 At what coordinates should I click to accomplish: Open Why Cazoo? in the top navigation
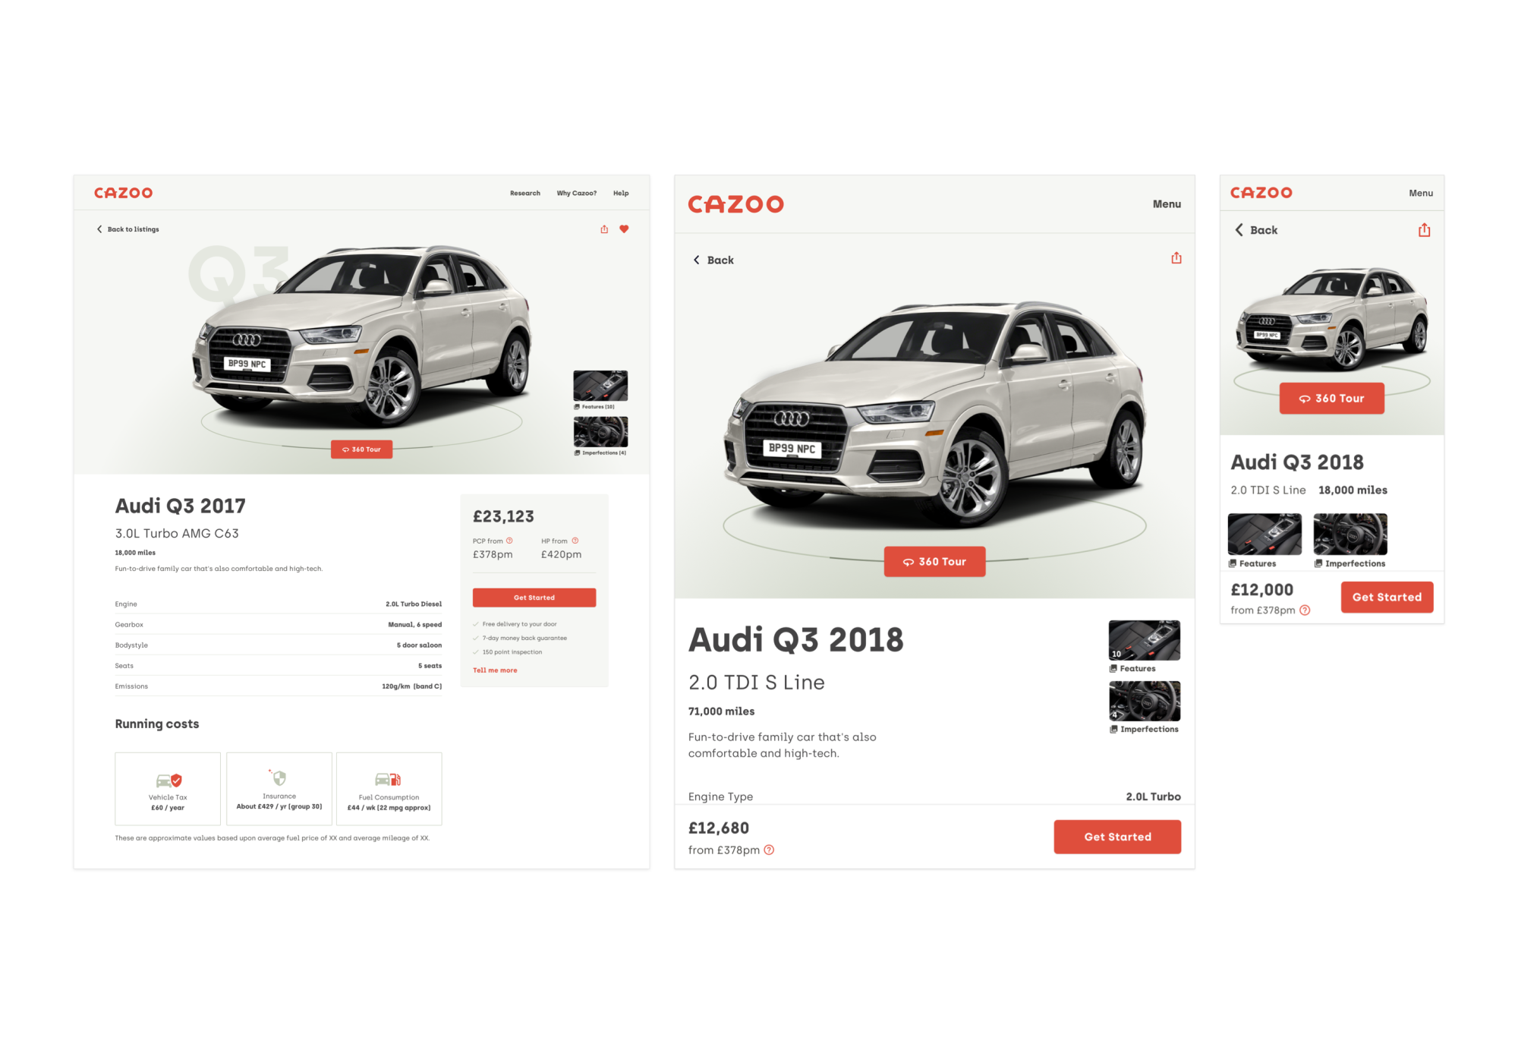(577, 193)
